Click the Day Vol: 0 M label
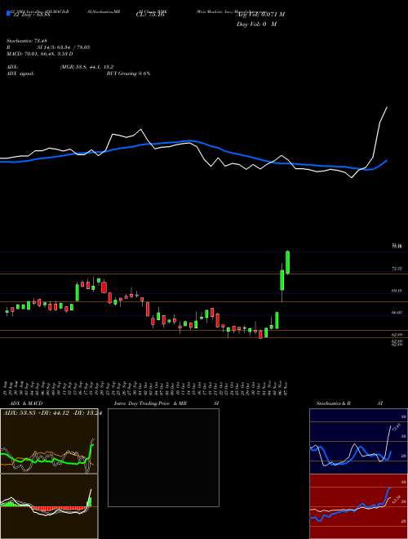The image size is (408, 539). point(256,24)
